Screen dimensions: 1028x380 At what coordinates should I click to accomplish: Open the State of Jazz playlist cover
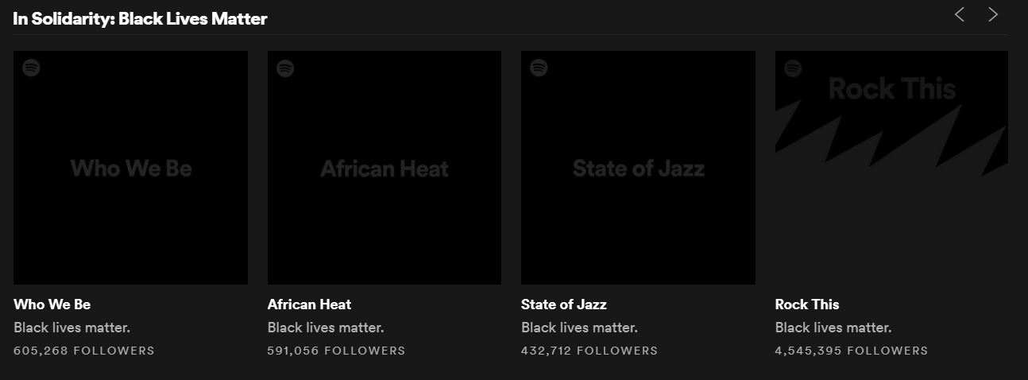(638, 168)
